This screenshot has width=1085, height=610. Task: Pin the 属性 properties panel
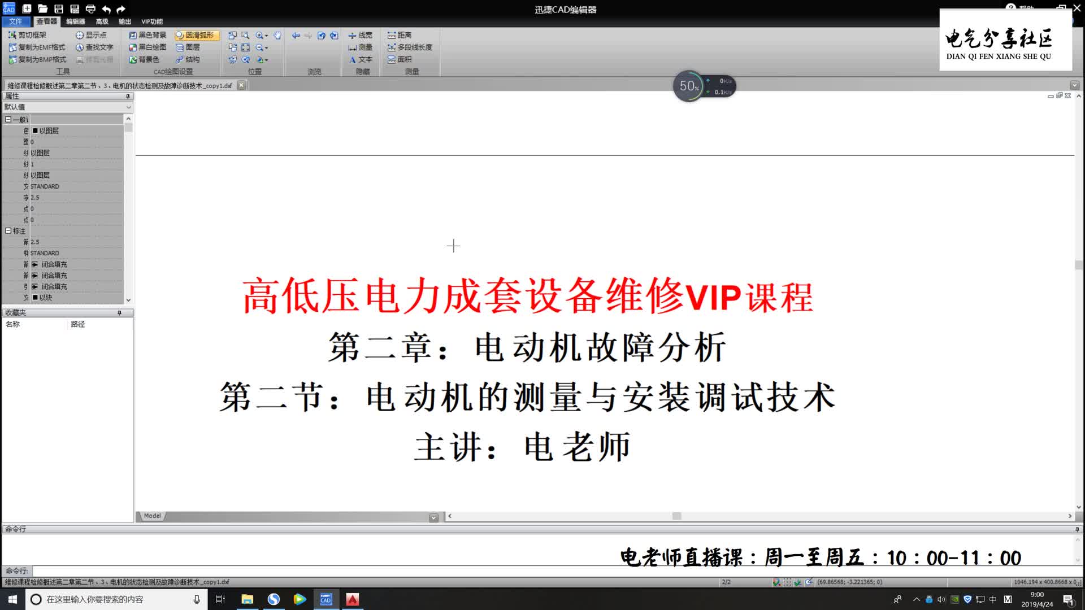click(x=128, y=96)
